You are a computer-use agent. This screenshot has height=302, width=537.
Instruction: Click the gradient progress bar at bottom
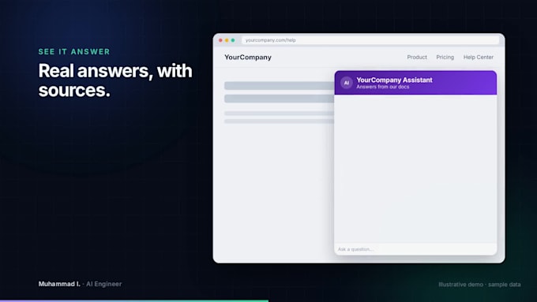[x=134, y=301]
